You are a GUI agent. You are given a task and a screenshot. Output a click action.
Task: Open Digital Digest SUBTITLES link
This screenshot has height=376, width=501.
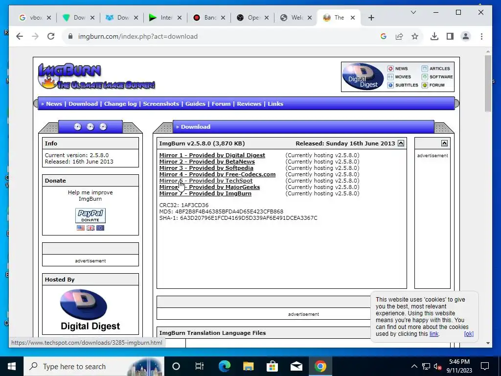[403, 85]
